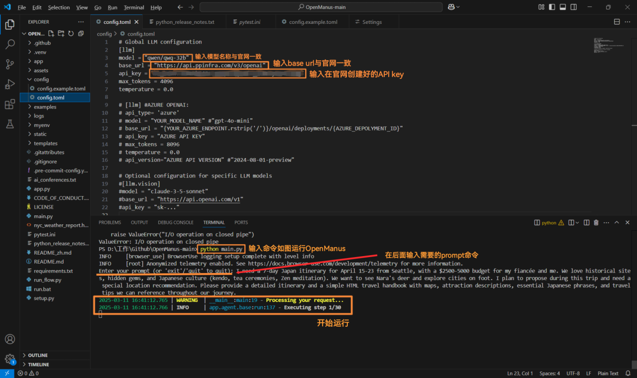Open the File menu
This screenshot has height=378, width=637.
point(22,7)
